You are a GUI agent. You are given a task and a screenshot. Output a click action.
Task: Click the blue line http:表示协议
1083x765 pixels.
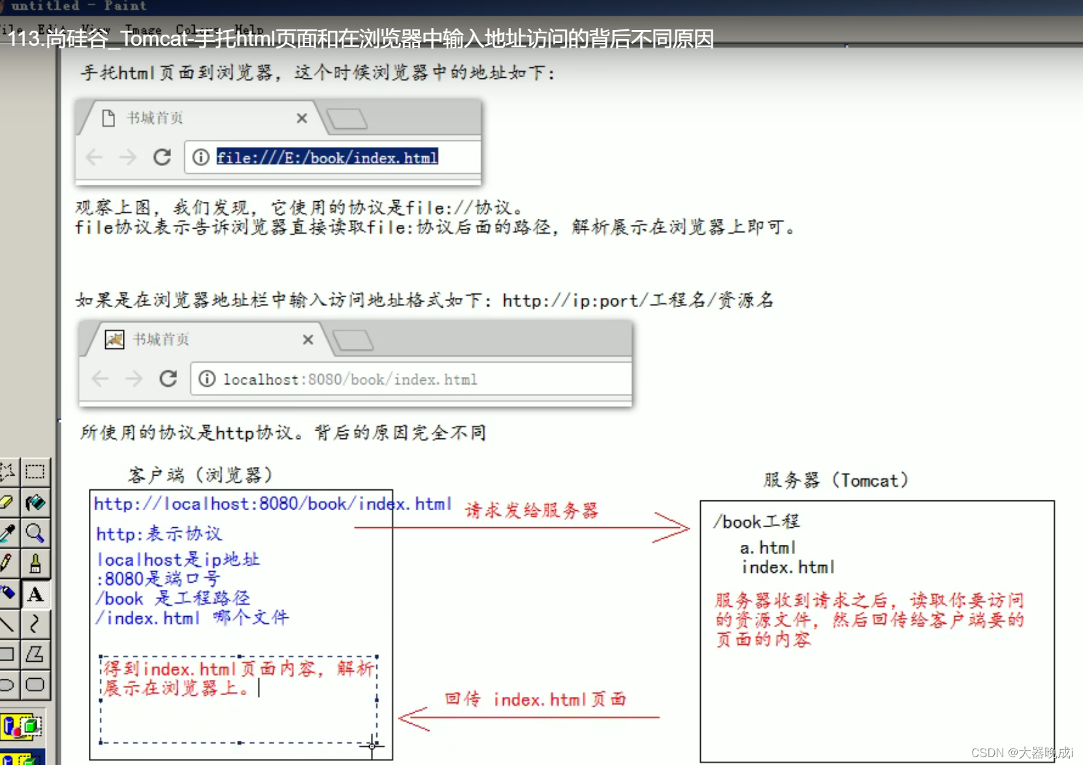tap(159, 534)
